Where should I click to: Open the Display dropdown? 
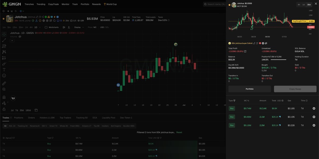[x=79, y=27]
